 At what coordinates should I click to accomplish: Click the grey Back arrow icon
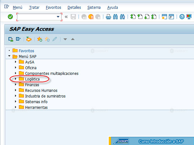tap(84, 17)
